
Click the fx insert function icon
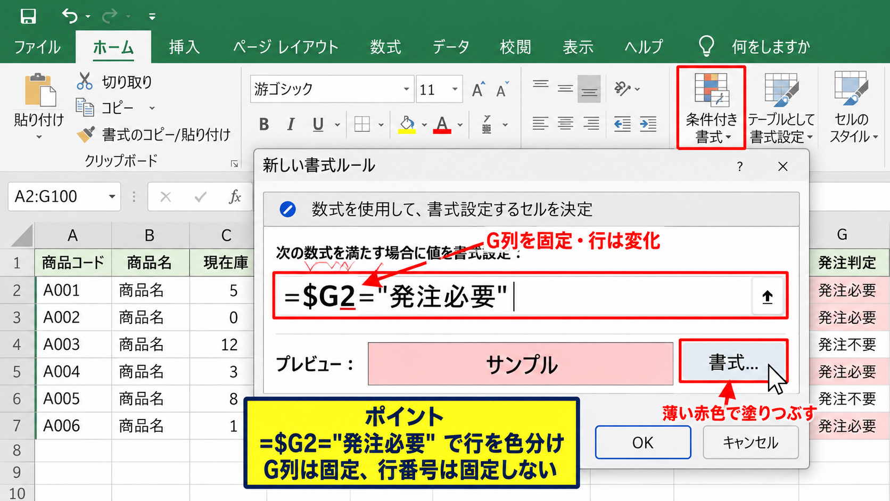click(x=234, y=197)
